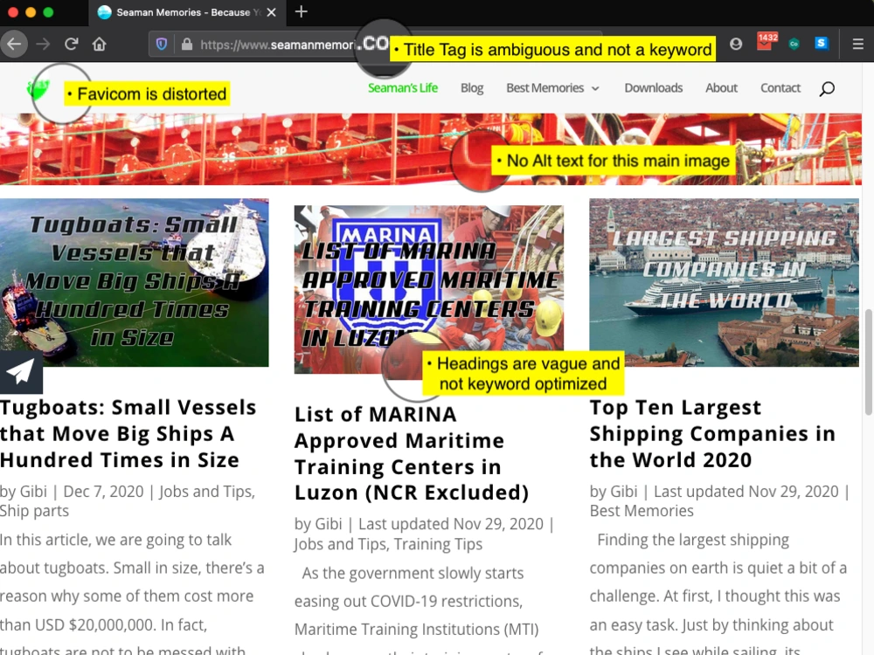
Task: Open Jobs and Tips category under Tugboats article
Action: 205,491
